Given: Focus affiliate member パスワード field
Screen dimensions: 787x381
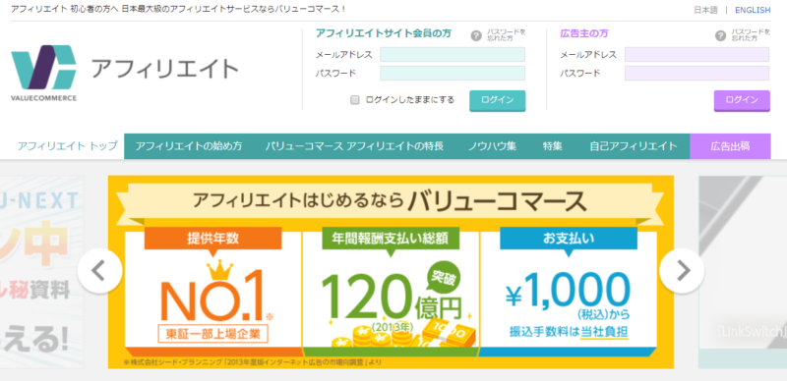Looking at the screenshot, I should click(x=453, y=74).
